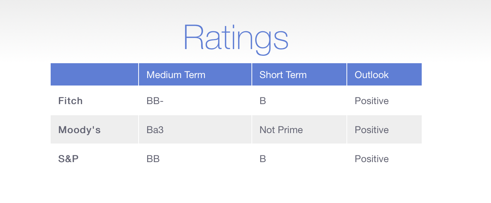Click the BB- medium term cell
The image size is (491, 203).
coord(195,101)
